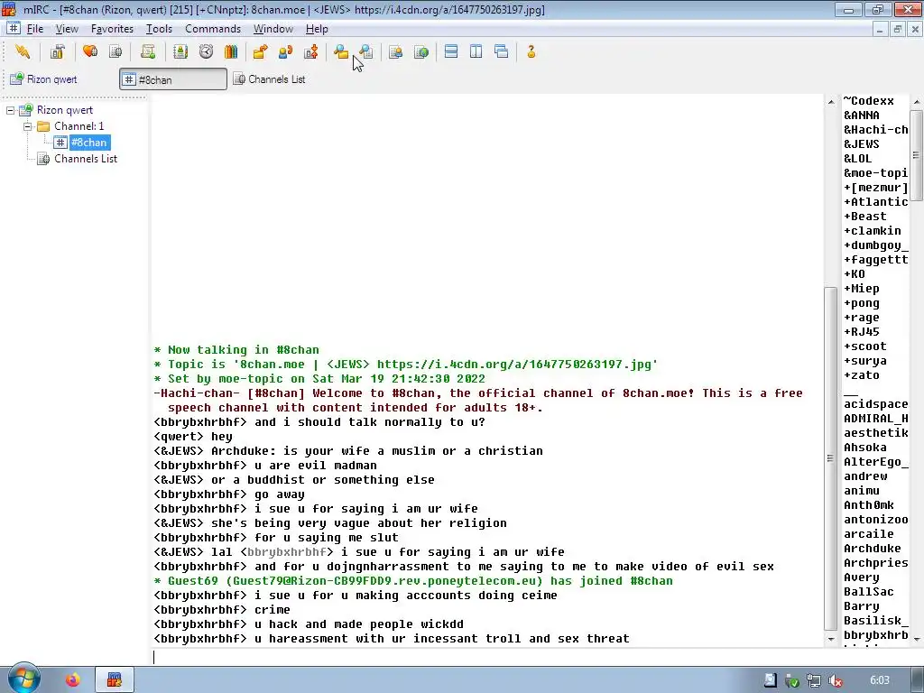This screenshot has width=924, height=693.
Task: Click the DCC Send file toolbar icon
Action: pos(260,51)
